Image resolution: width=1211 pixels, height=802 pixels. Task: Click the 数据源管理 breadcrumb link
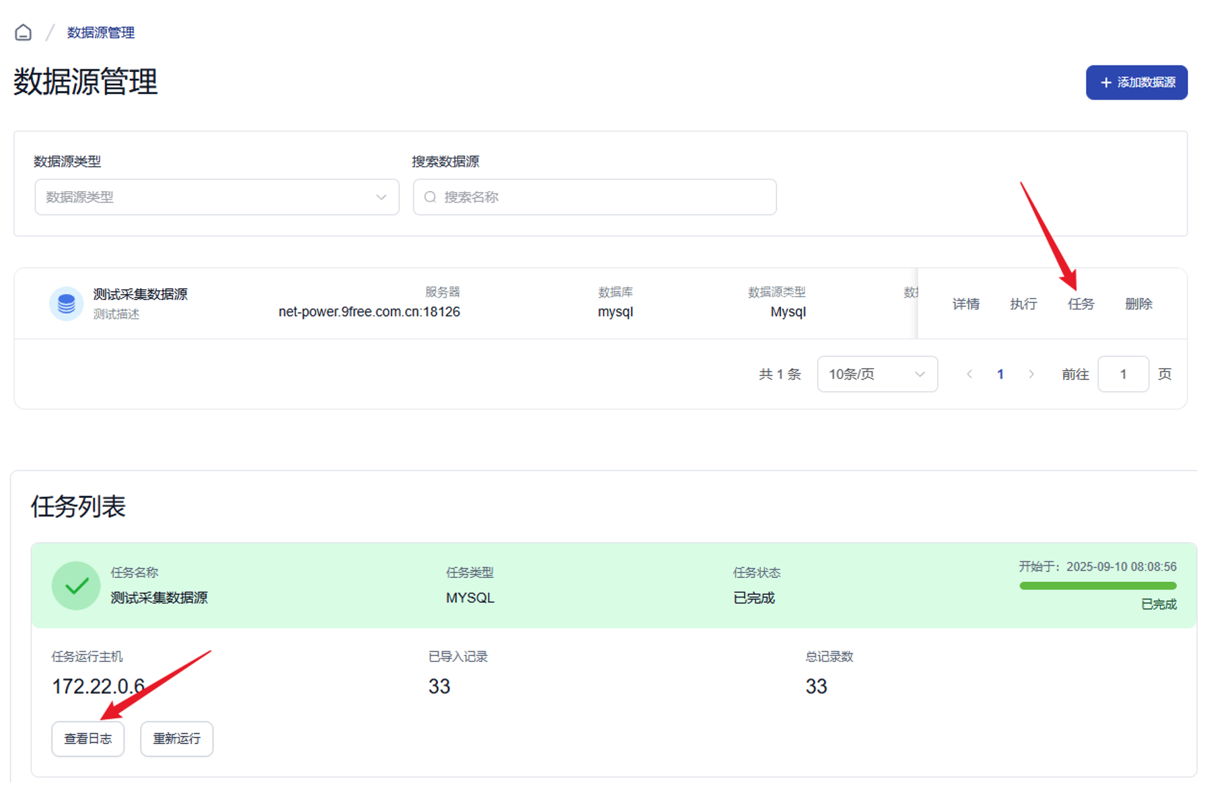(101, 32)
